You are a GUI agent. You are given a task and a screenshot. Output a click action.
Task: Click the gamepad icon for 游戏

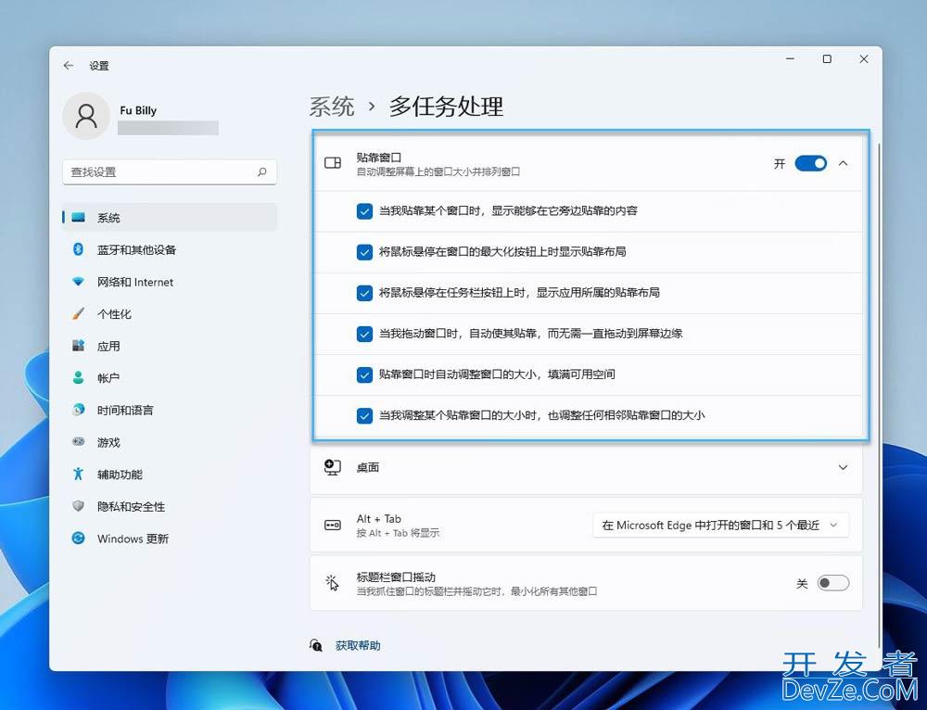tap(78, 441)
